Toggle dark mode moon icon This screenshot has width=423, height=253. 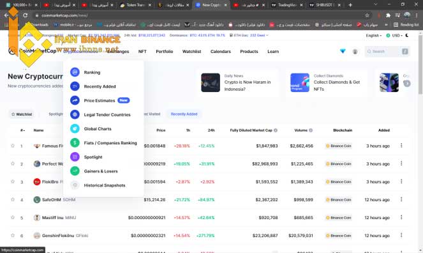407,35
